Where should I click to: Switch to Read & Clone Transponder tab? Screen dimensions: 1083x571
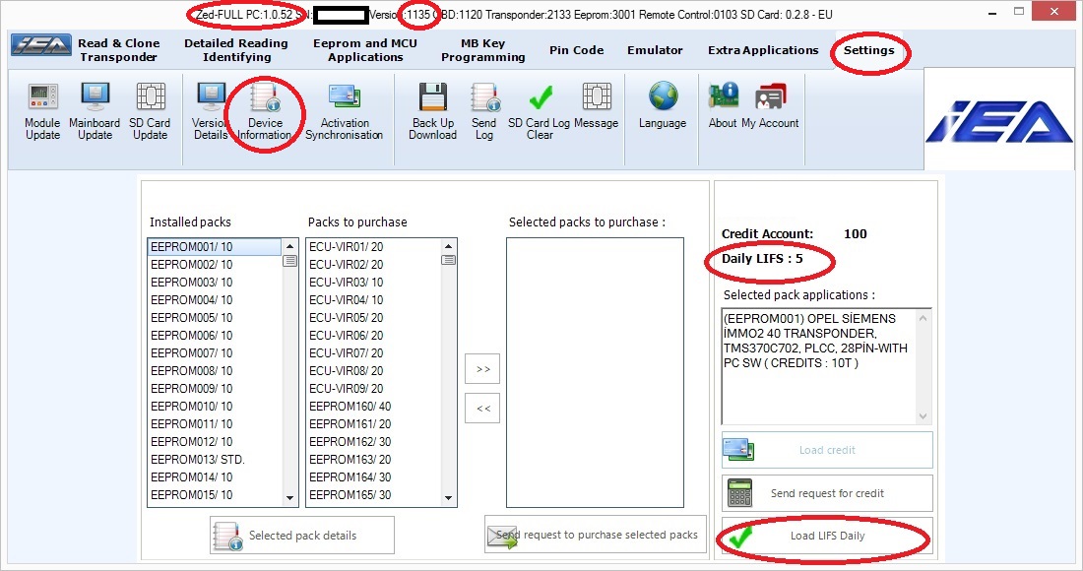click(119, 49)
